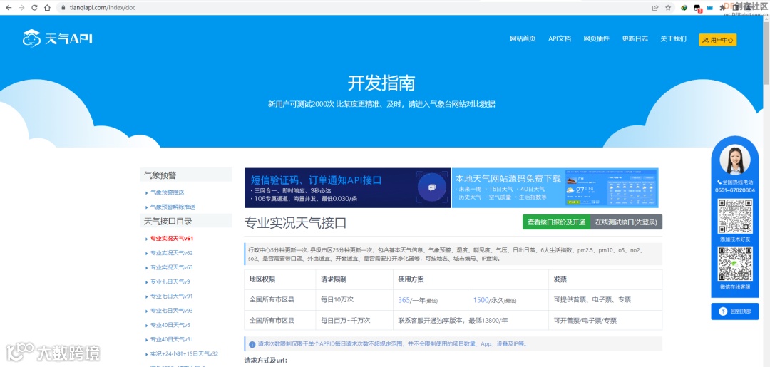Open API文档 in top navigation

click(560, 38)
